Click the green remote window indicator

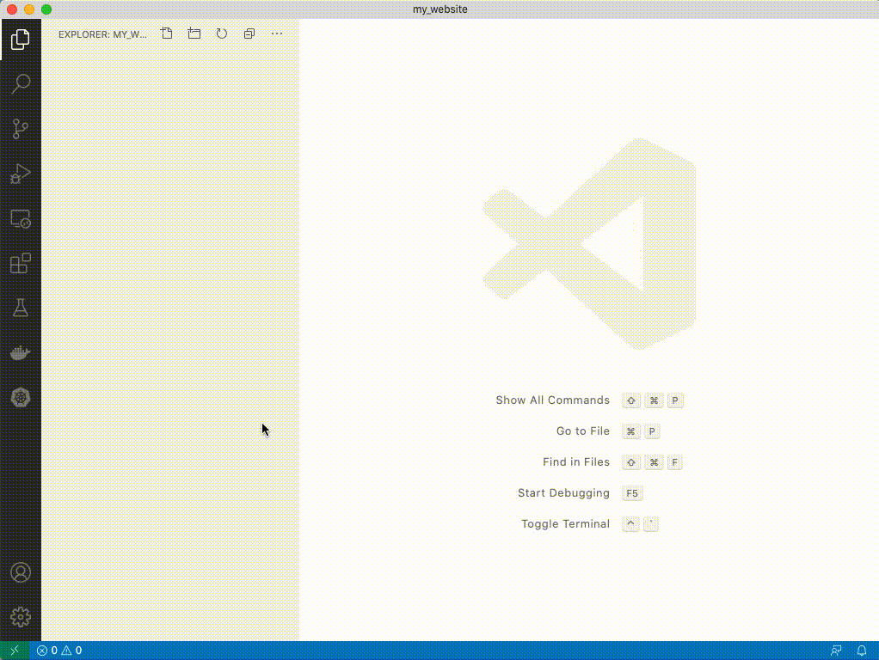point(14,651)
